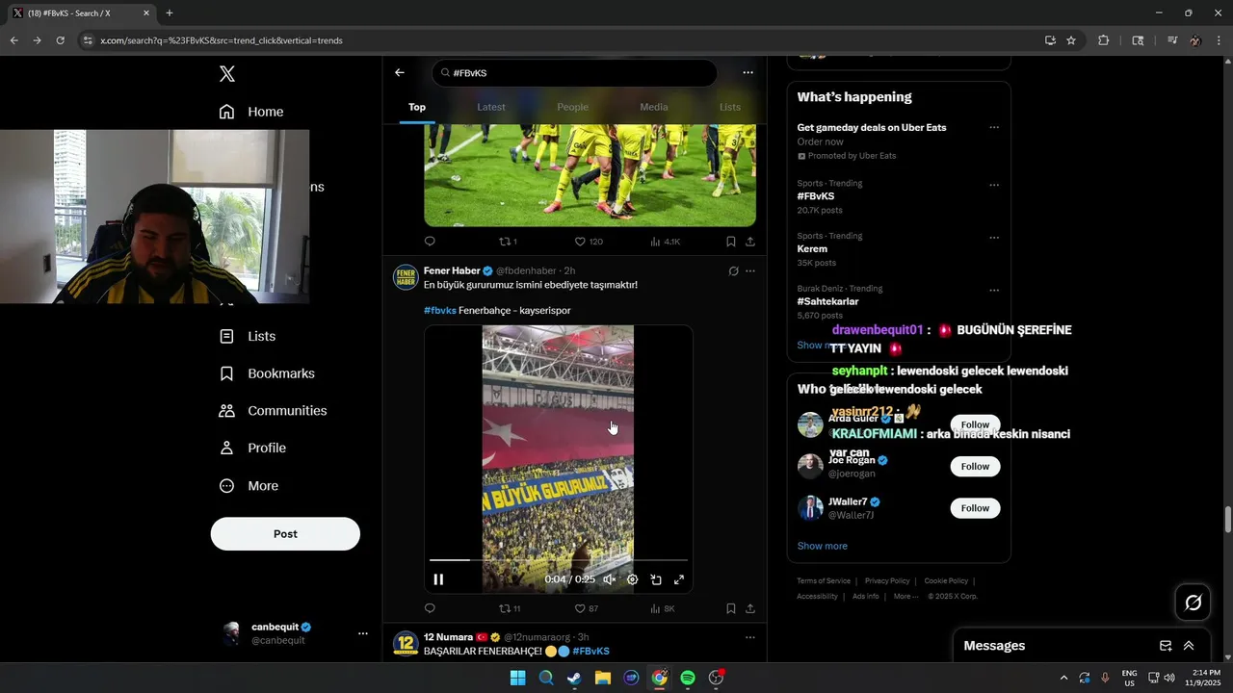Go to Home in sidebar

251,112
